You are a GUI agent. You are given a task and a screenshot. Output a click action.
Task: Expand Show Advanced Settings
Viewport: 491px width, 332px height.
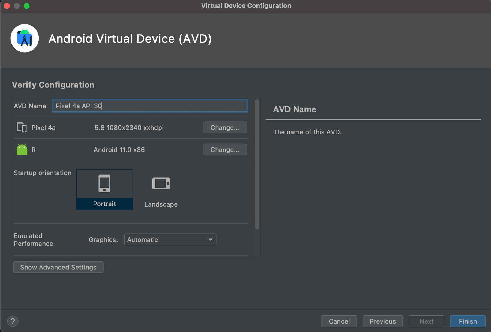[58, 267]
